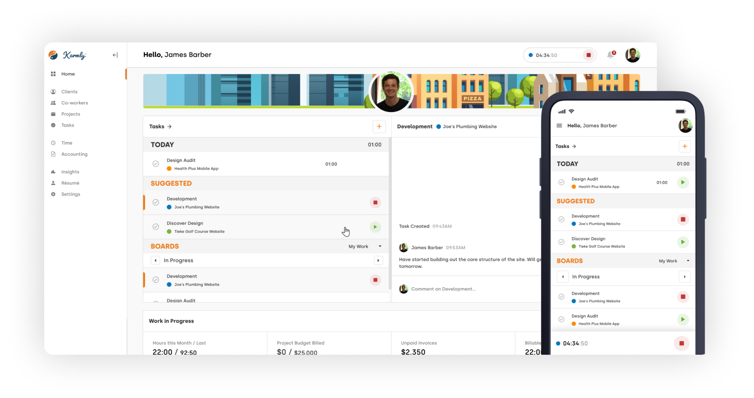The height and width of the screenshot is (398, 754).
Task: Open Co-workers in the sidebar
Action: click(75, 103)
